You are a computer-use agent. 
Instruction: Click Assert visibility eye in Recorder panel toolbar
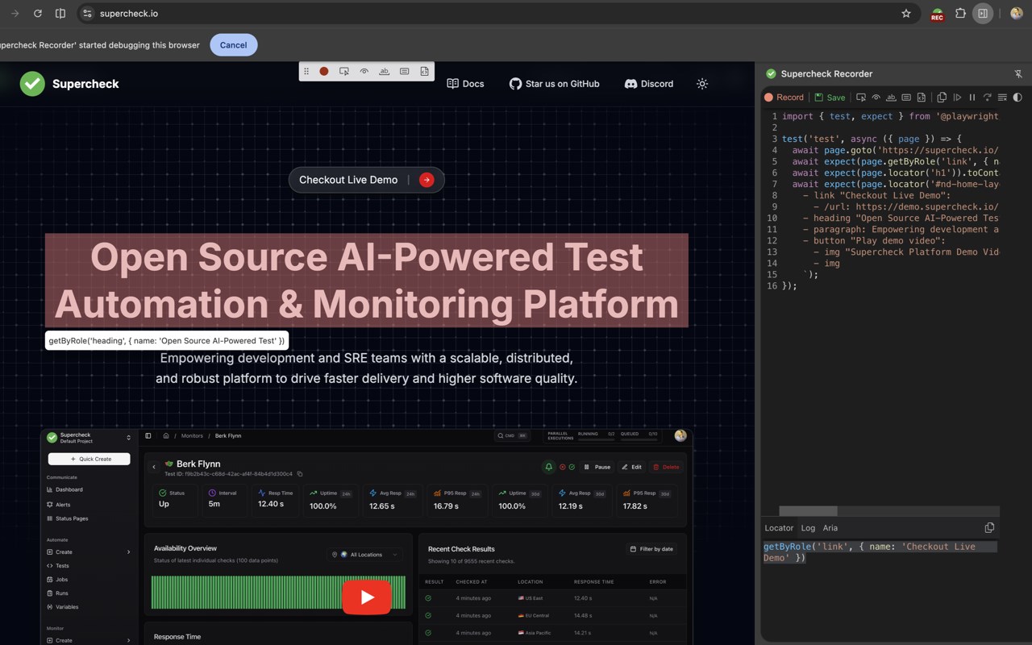coord(876,98)
